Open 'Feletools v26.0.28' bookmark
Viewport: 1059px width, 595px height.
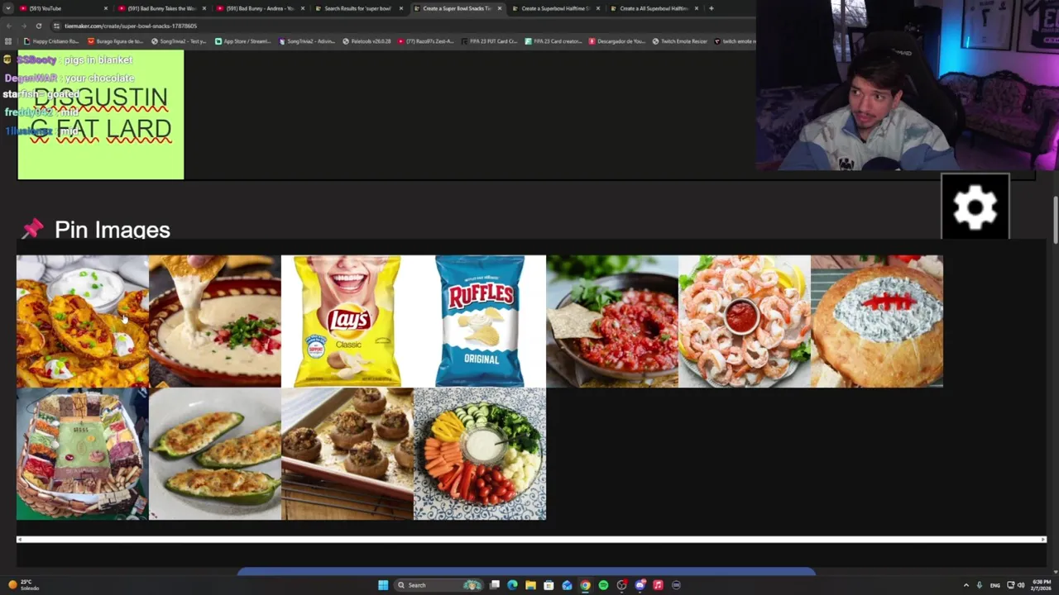(x=367, y=41)
